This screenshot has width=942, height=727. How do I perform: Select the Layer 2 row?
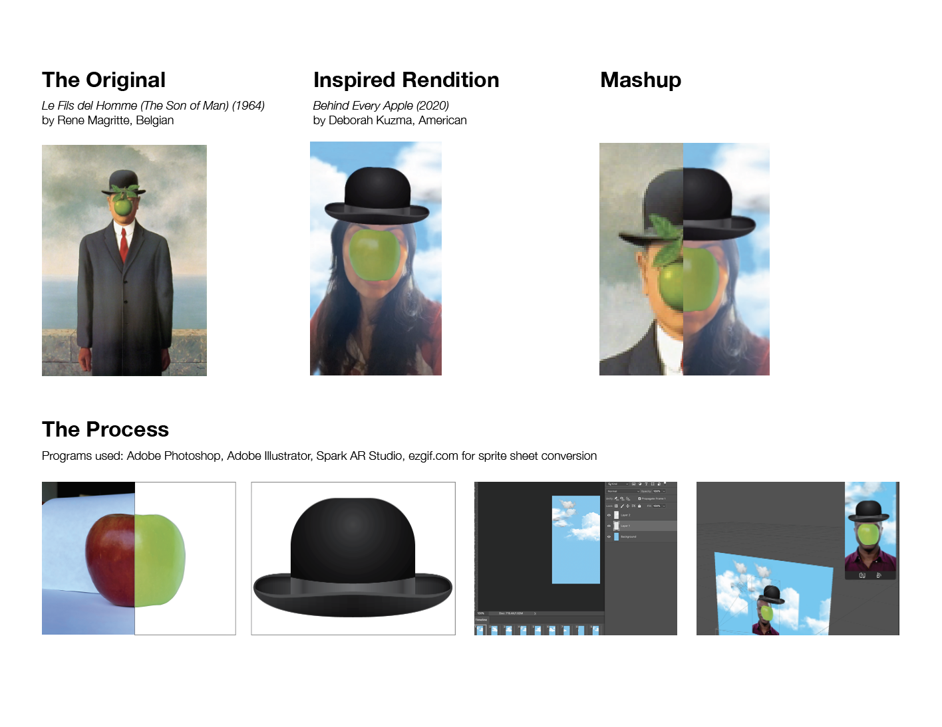641,515
